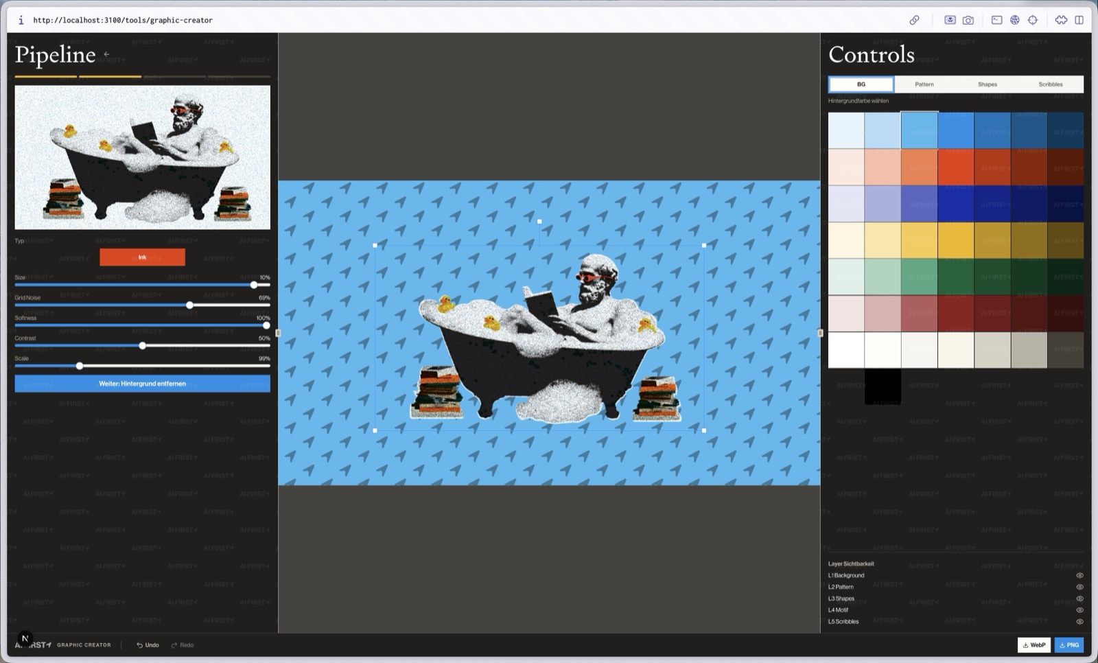Click the pipeline preview thumbnail image
Viewport: 1098px width, 663px height.
142,157
